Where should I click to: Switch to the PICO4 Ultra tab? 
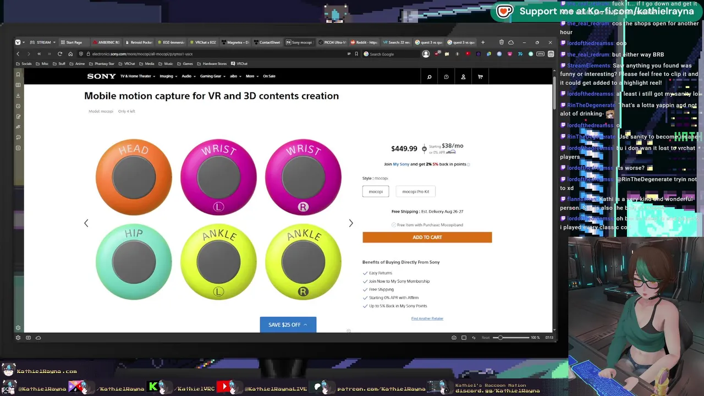pos(332,42)
